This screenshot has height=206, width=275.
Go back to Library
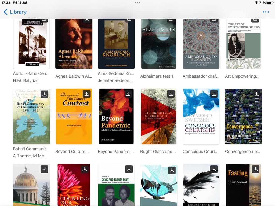pyautogui.click(x=15, y=12)
